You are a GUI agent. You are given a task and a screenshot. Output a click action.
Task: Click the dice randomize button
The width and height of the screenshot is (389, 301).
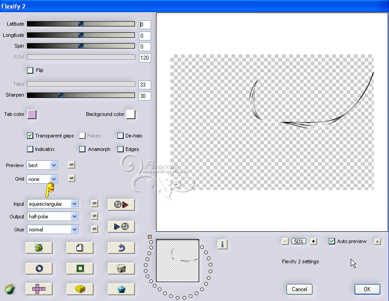point(121,268)
